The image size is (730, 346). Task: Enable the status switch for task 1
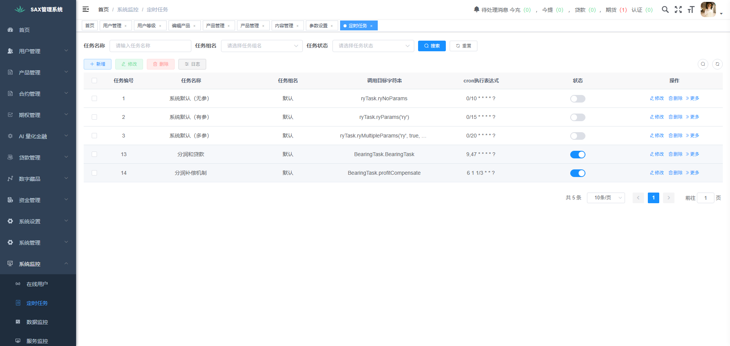point(577,99)
